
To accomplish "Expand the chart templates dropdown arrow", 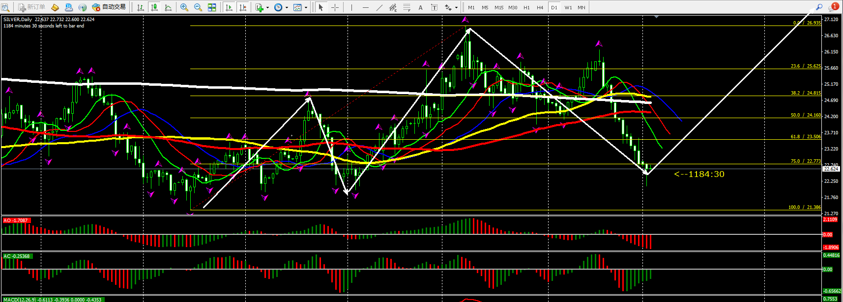I will [306, 8].
